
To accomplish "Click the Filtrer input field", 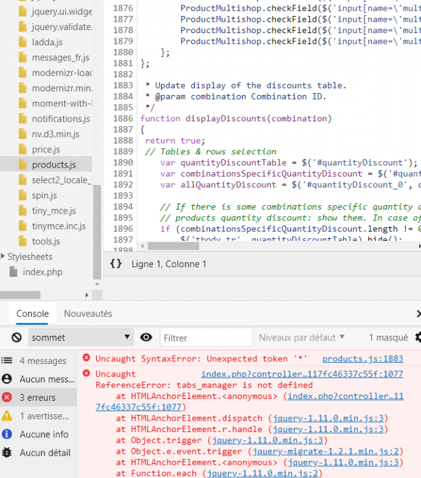I will [x=205, y=338].
